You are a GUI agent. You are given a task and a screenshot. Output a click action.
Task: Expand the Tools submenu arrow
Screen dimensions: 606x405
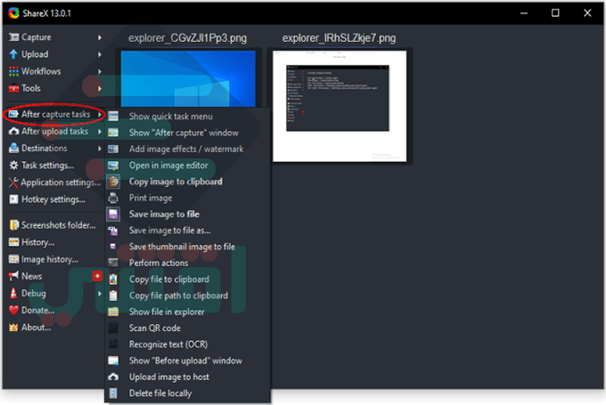99,88
